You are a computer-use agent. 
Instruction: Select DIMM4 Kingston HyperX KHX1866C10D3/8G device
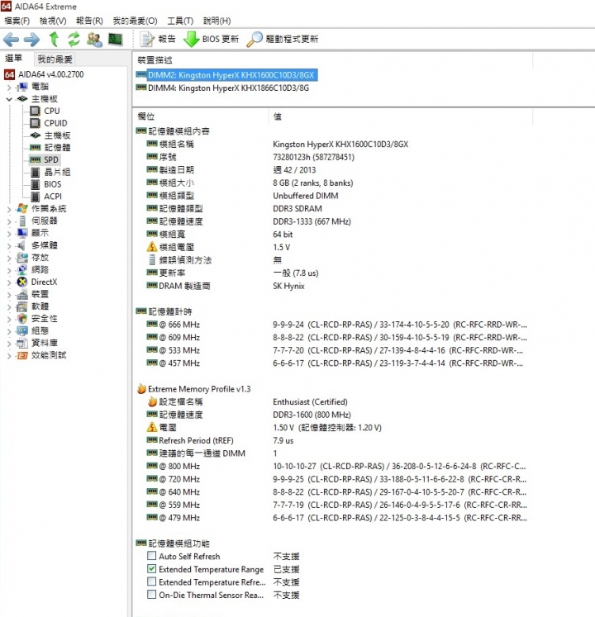223,88
